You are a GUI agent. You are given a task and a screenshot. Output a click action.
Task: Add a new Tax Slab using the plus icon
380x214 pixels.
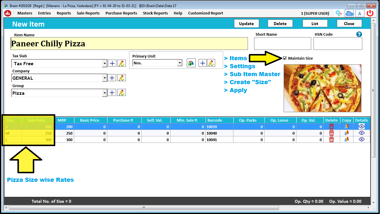pyautogui.click(x=112, y=63)
